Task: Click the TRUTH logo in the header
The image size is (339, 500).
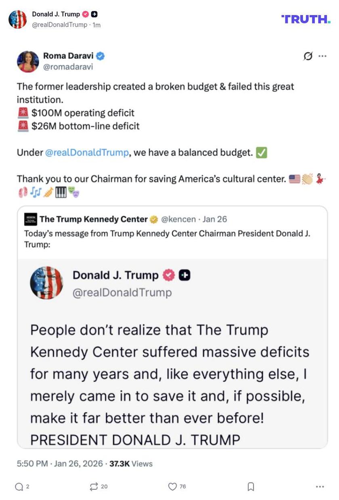Action: (x=306, y=19)
